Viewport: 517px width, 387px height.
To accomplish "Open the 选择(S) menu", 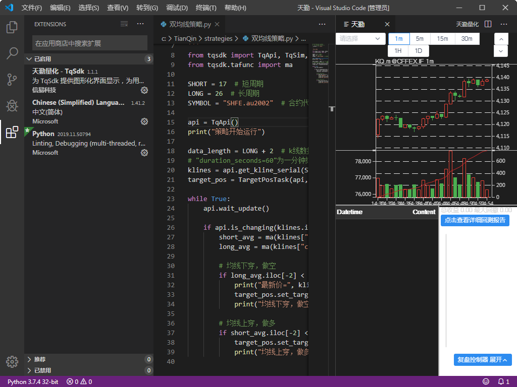I will 89,8.
